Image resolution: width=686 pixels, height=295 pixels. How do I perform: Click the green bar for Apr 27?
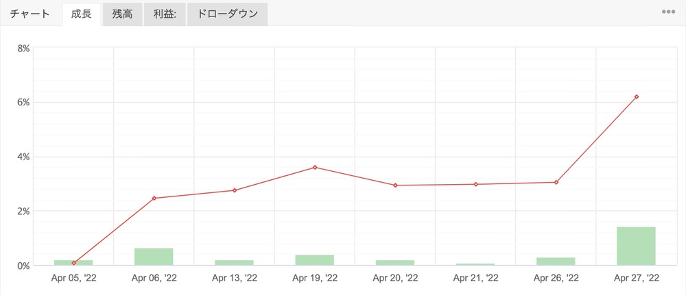(x=636, y=246)
